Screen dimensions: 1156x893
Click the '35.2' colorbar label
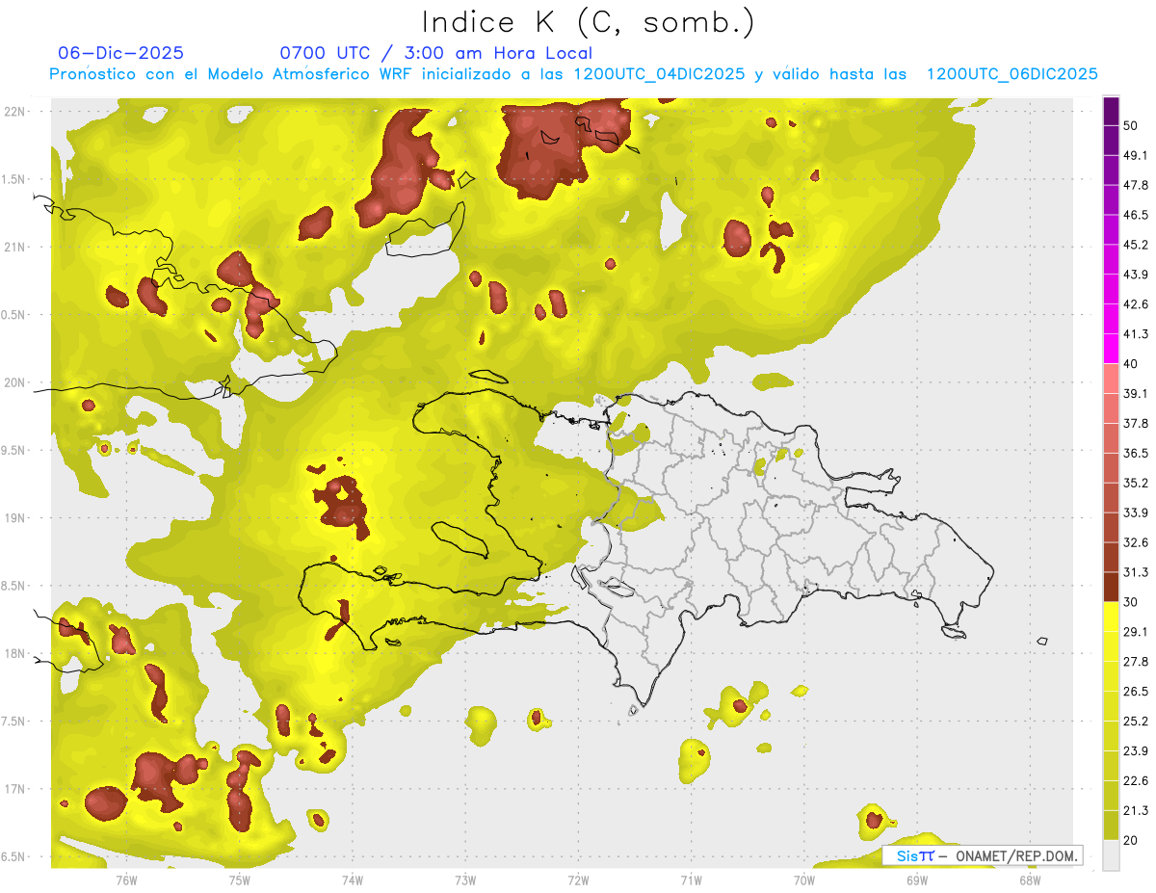click(x=1136, y=483)
